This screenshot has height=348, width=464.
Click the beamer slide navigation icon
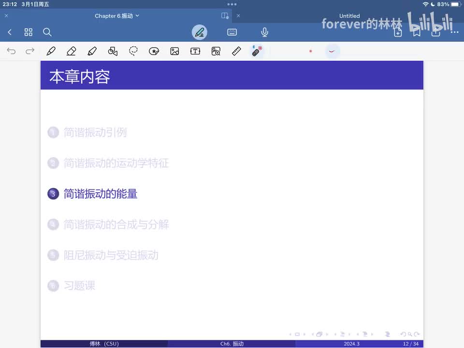pyautogui.click(x=297, y=334)
